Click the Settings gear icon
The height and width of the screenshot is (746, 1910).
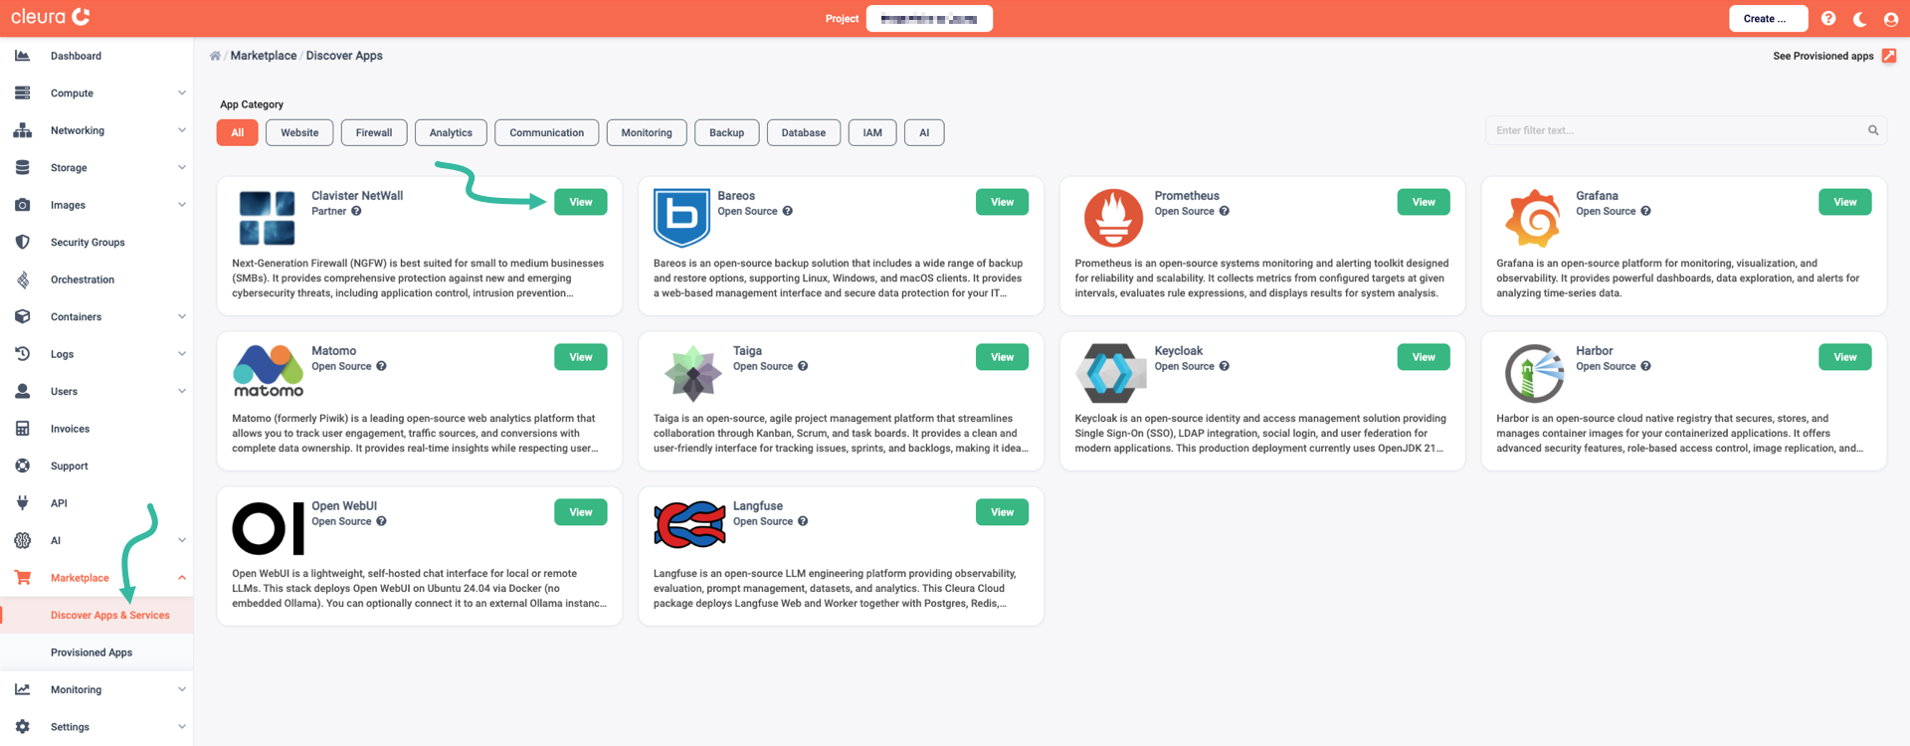(x=22, y=727)
